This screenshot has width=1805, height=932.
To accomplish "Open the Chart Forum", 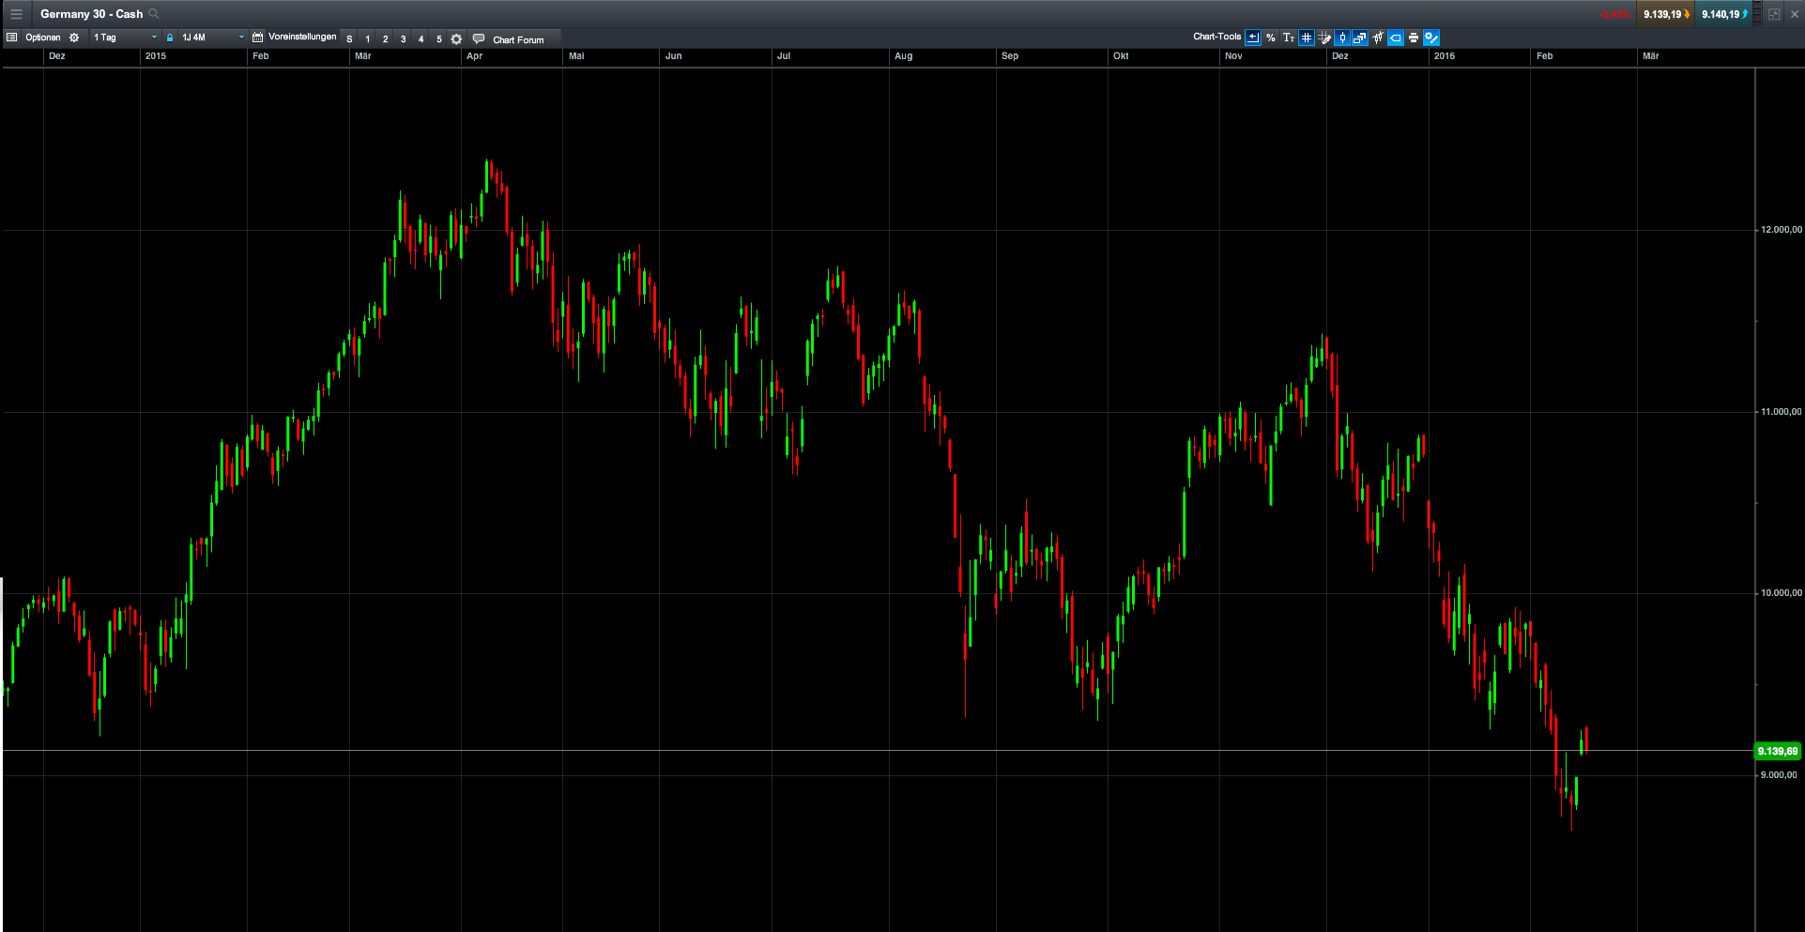I will click(x=519, y=39).
